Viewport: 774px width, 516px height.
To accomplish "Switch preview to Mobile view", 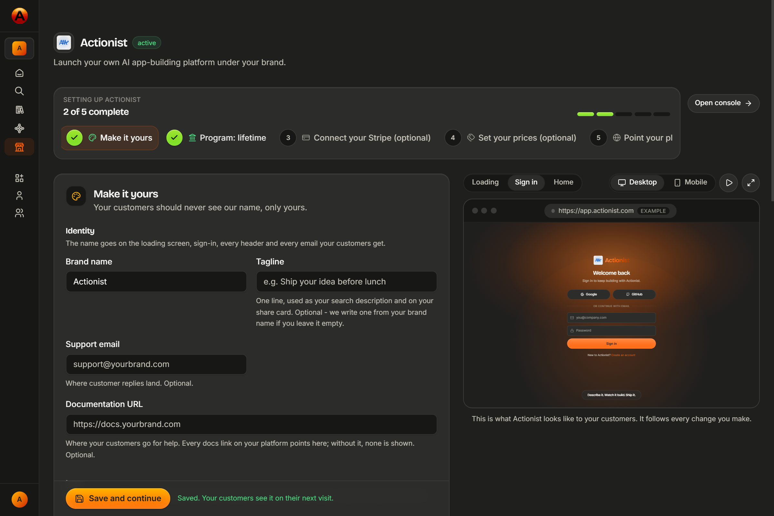I will pos(690,182).
